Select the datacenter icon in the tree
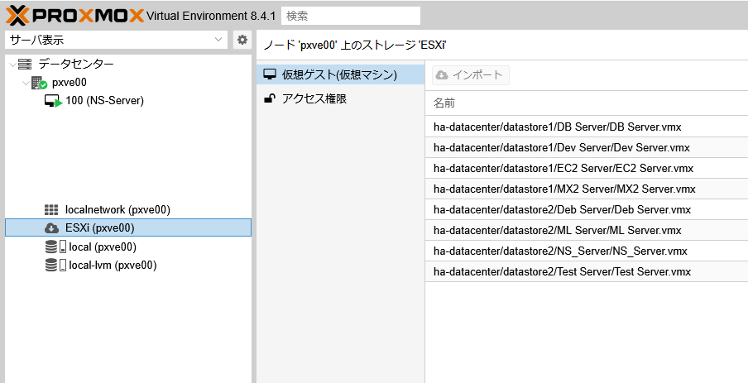The height and width of the screenshot is (383, 748). 25,64
